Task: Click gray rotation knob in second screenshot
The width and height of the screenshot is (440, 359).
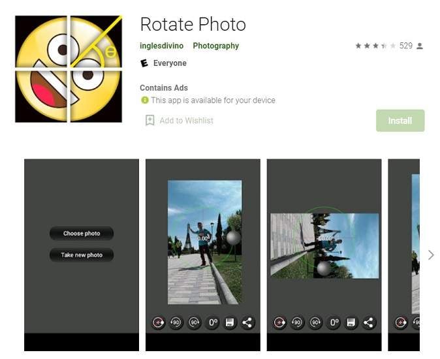Action: 233,238
